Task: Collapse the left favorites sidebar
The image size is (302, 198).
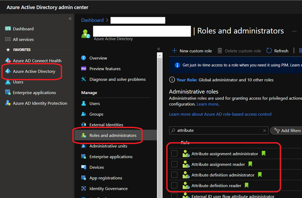Action: pos(70,19)
